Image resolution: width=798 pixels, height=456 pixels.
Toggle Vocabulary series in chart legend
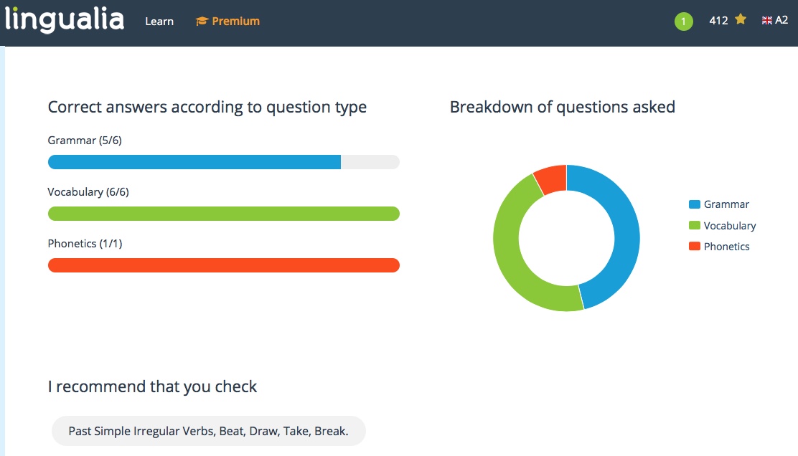coord(730,226)
